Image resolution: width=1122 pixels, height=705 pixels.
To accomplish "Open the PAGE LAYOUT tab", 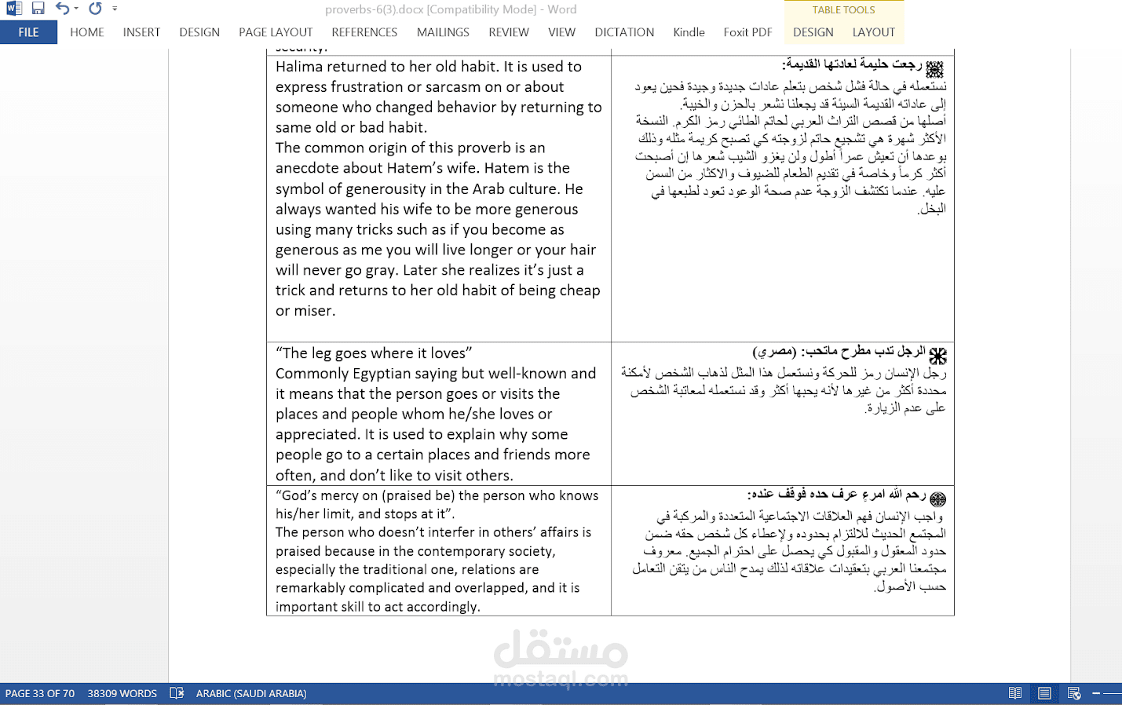I will tap(276, 32).
